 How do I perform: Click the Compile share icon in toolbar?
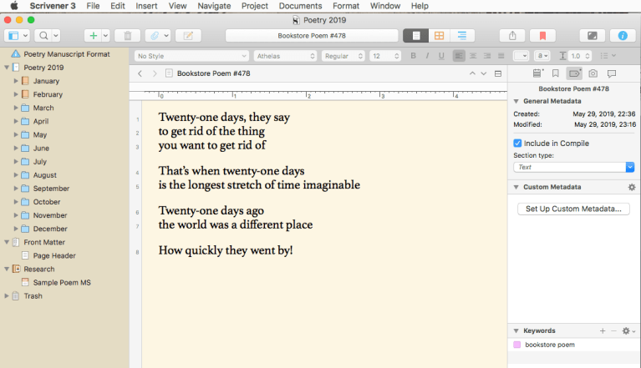[x=511, y=36]
